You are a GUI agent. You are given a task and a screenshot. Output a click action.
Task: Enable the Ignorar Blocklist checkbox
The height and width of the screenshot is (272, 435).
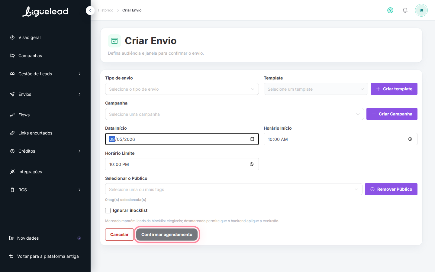[108, 211]
